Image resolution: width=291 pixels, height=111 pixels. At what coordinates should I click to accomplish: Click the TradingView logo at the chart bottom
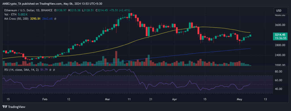14,107
